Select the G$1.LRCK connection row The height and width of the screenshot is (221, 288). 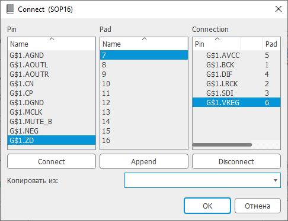coord(236,84)
